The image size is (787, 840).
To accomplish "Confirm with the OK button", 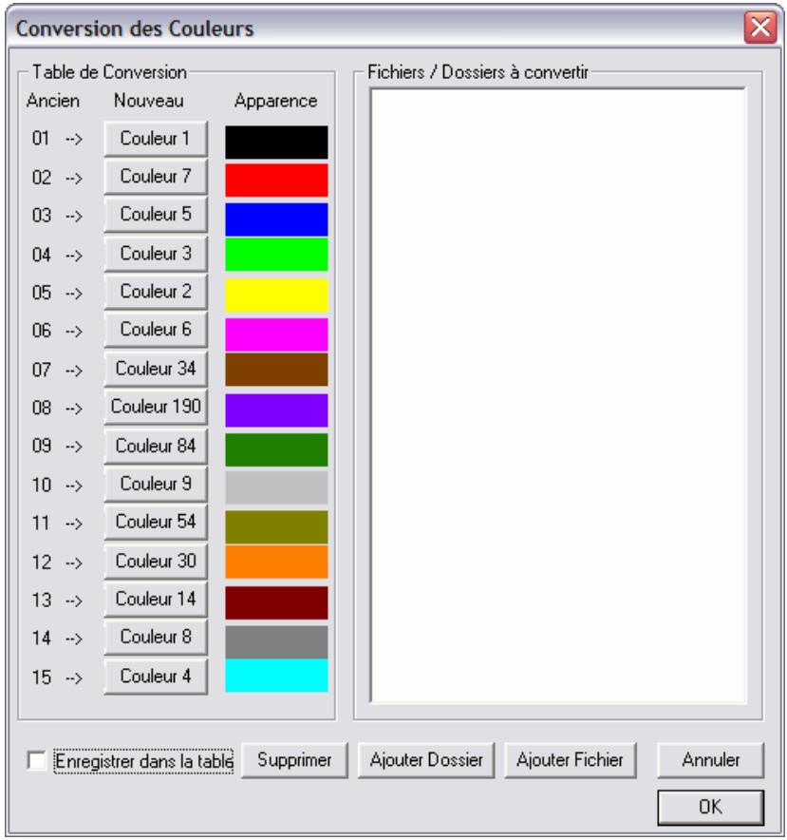I will click(710, 807).
